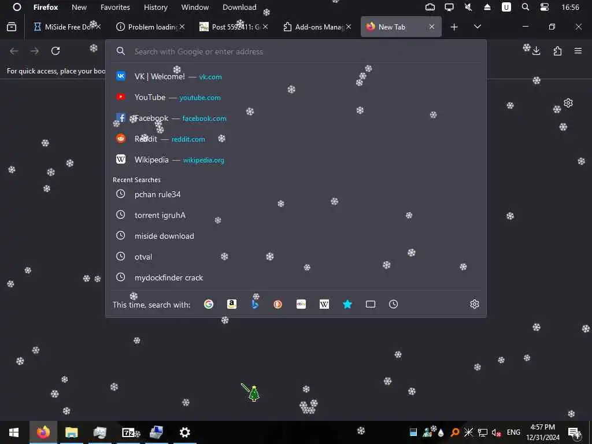Open the control center toggles icon in top bar
Screen dimensions: 592x444
(545, 7)
